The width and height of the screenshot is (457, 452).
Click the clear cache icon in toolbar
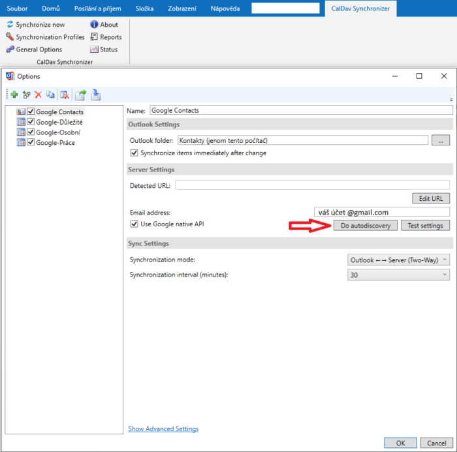coord(65,95)
